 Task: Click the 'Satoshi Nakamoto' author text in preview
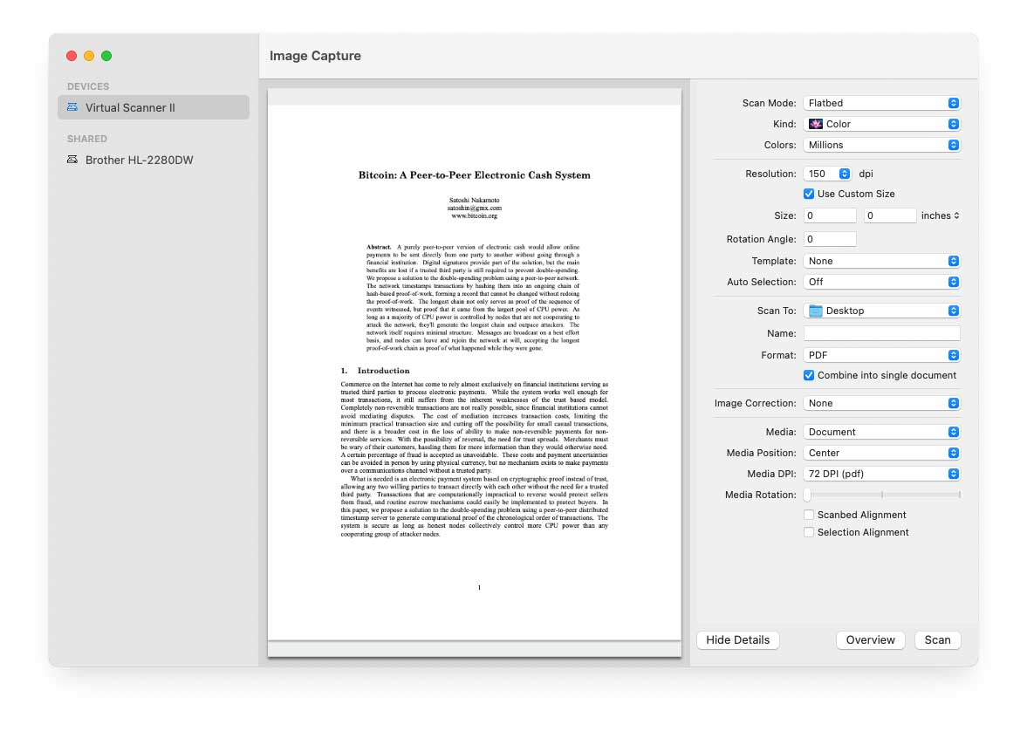pyautogui.click(x=474, y=200)
